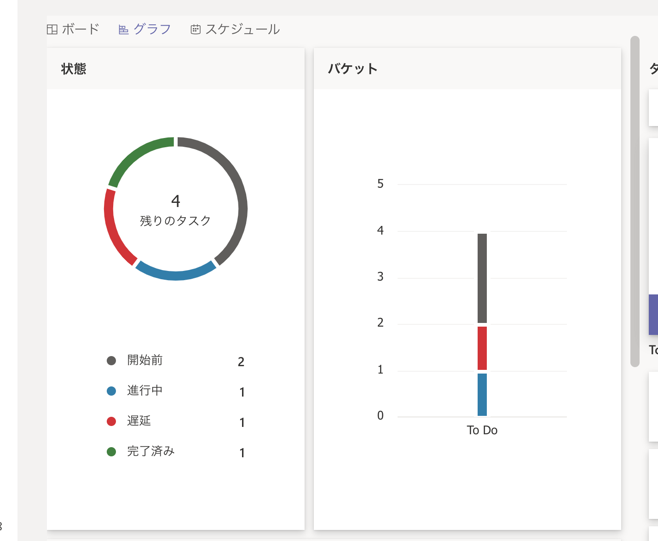Click the green dot next to 完了済み
Screen dimensions: 658x541
111,452
